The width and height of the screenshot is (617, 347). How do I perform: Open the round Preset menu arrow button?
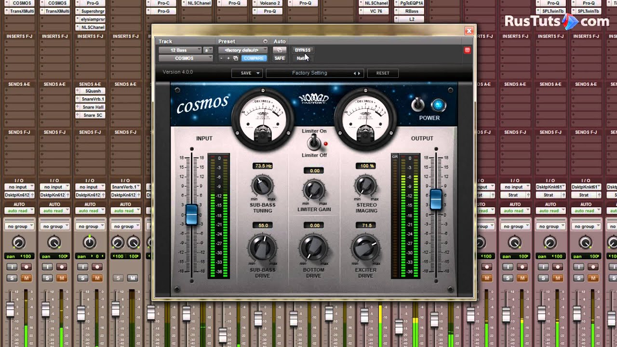265,41
